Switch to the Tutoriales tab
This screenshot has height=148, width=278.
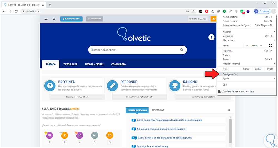[x=70, y=65]
